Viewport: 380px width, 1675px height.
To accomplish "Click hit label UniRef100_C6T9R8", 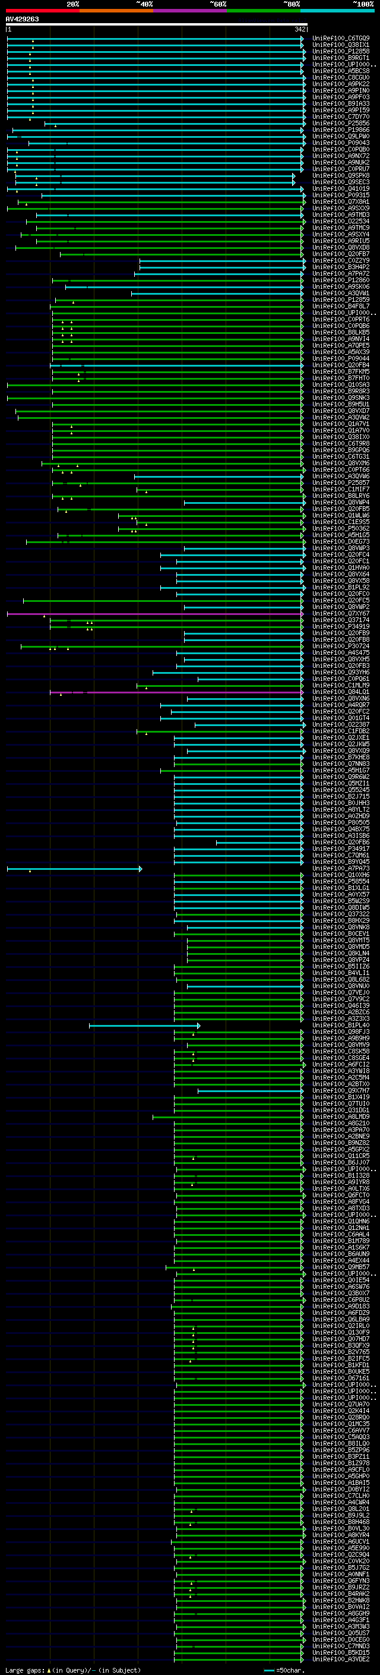I will 341,443.
